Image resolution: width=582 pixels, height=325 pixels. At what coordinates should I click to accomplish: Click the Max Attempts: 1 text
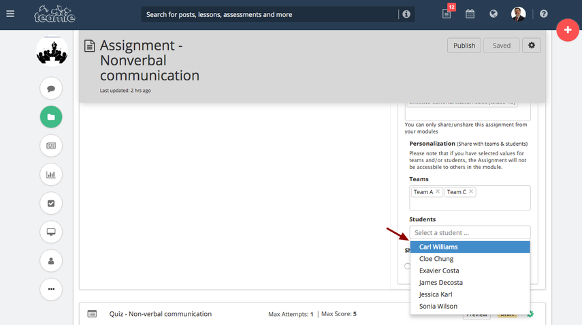pyautogui.click(x=291, y=314)
